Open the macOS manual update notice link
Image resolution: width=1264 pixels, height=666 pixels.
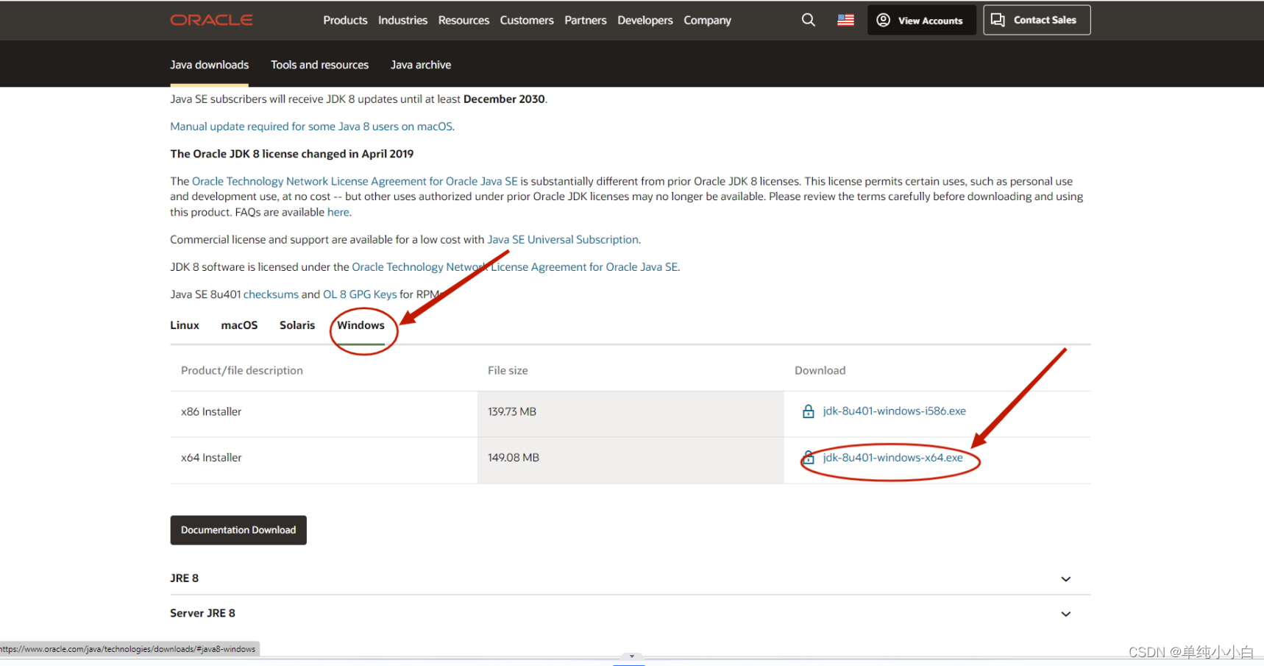[x=311, y=127]
